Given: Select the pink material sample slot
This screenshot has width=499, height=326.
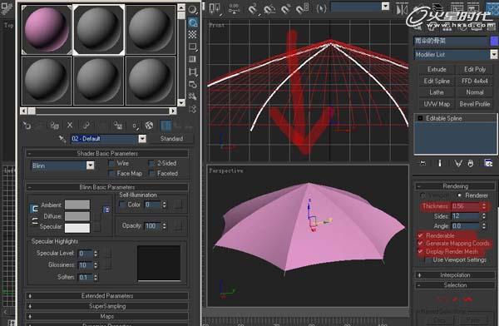Looking at the screenshot, I should pos(47,30).
